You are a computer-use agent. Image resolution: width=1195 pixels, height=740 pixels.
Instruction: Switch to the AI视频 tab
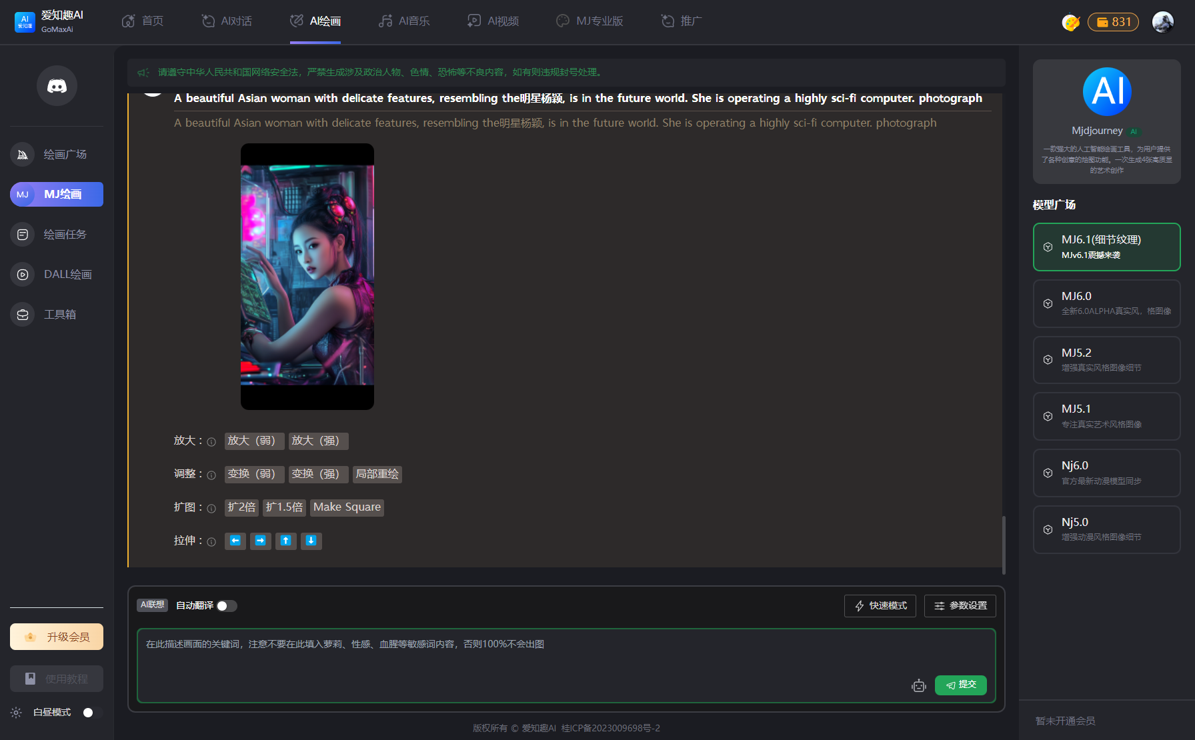(x=493, y=21)
